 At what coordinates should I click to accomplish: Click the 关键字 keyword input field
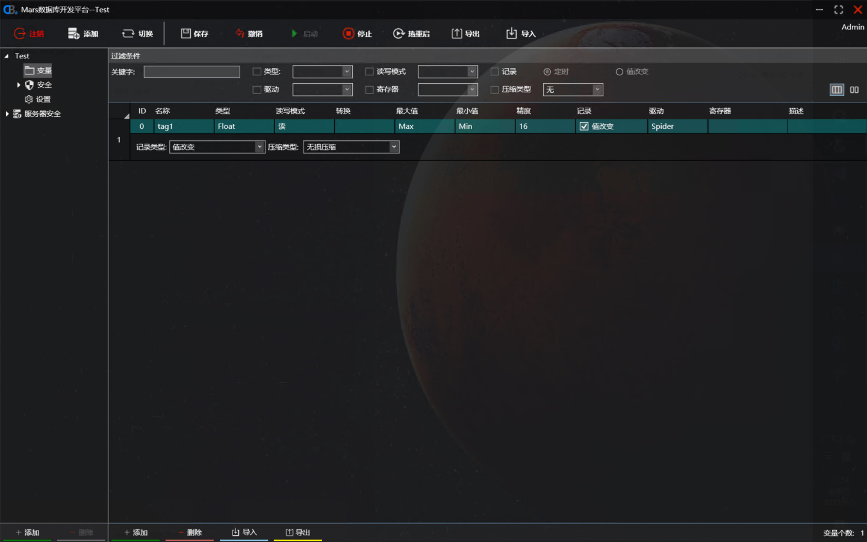point(191,72)
